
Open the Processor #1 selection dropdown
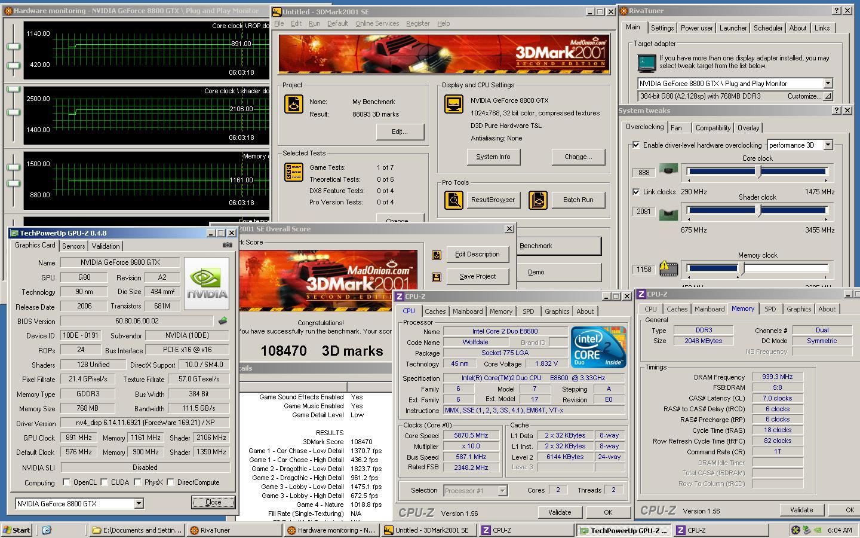click(x=502, y=491)
